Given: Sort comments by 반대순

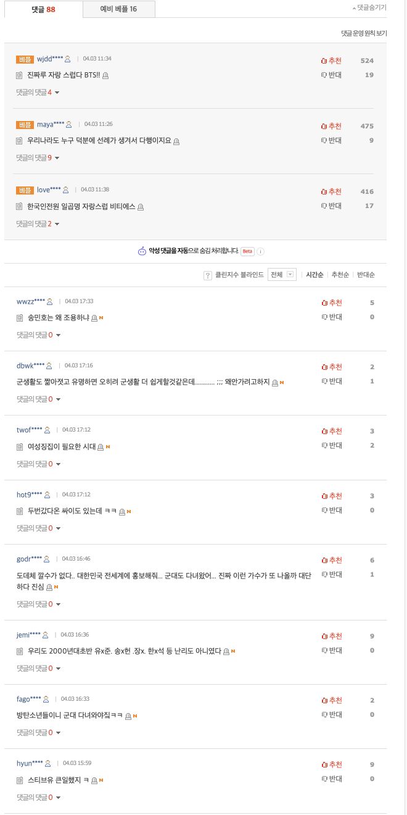Looking at the screenshot, I should pos(366,275).
